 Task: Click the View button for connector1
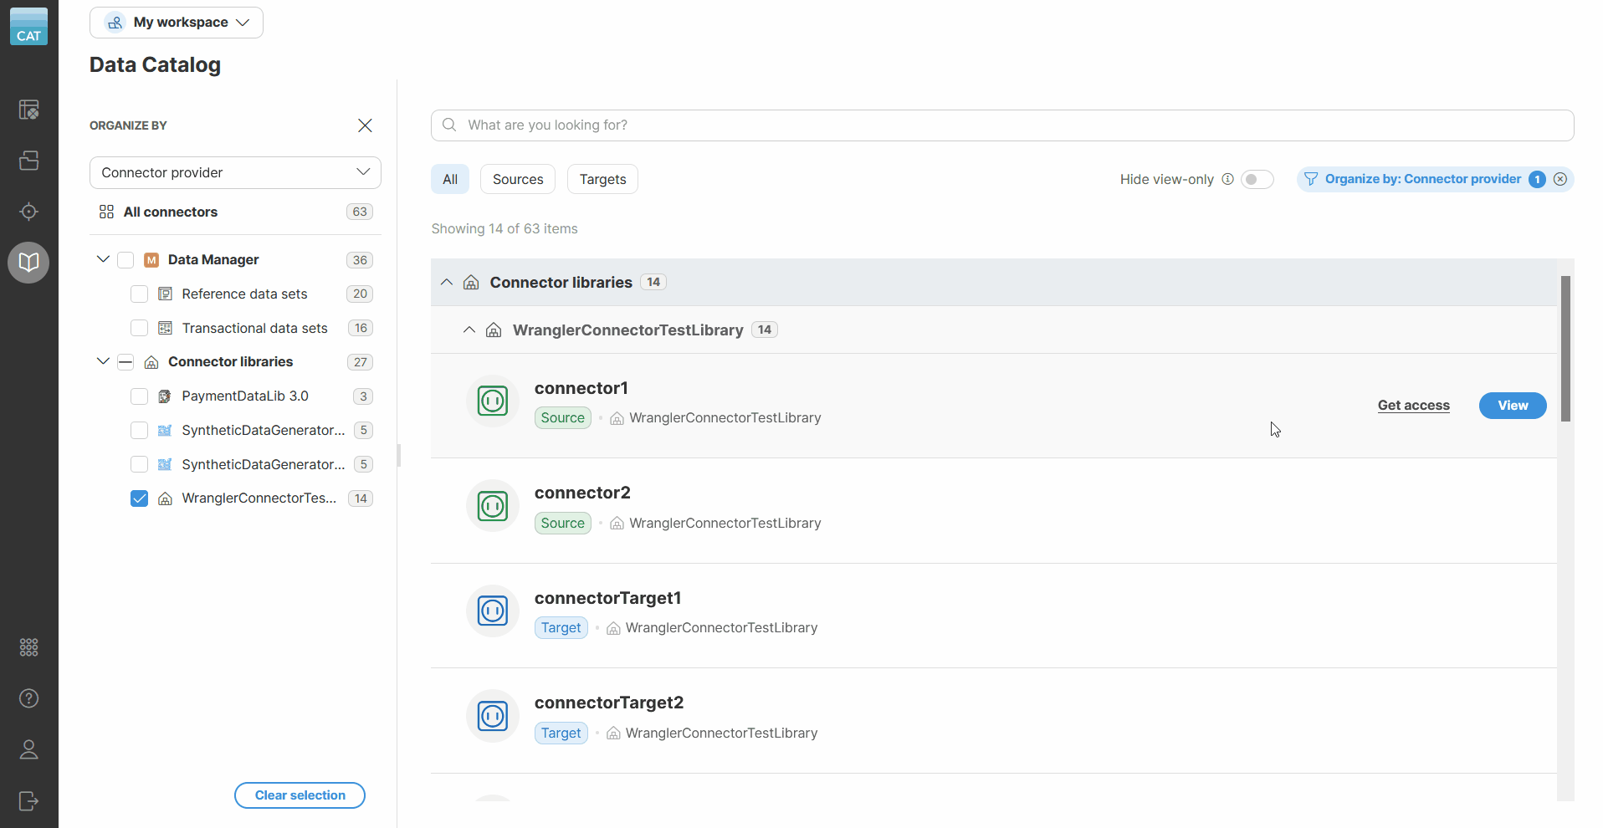[1513, 406]
